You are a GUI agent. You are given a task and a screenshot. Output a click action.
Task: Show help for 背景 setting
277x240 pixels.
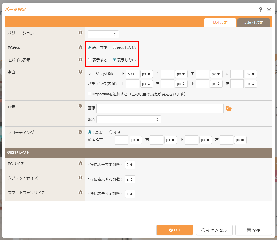[x=80, y=106]
